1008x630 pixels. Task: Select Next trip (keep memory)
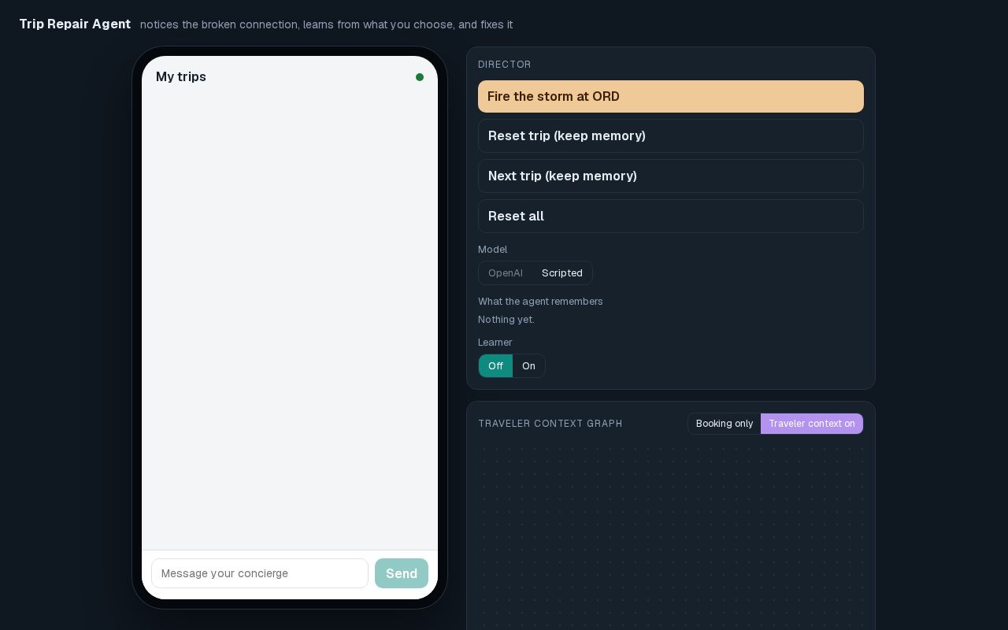coord(671,176)
